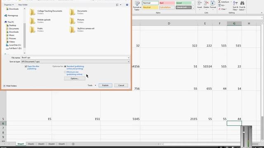Switch to the Sheet1 tab
This screenshot has height=148, width=264.
tap(21, 144)
